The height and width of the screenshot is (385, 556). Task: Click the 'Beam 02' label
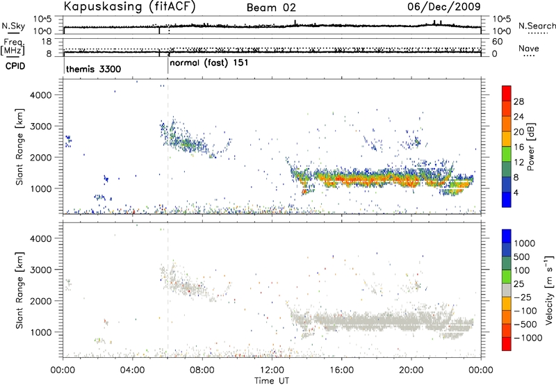coord(271,8)
